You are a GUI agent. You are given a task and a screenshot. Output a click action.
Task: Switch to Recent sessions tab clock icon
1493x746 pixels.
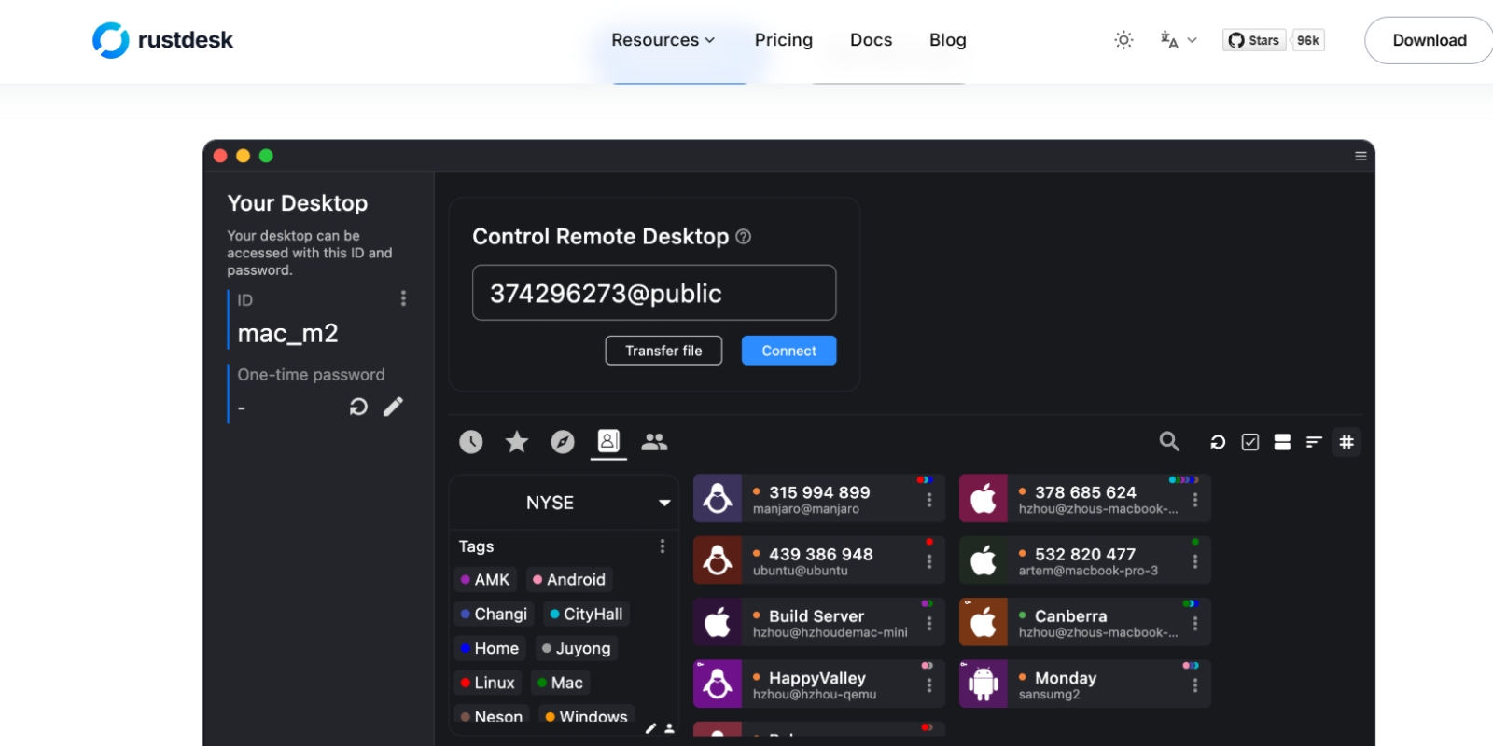tap(471, 442)
